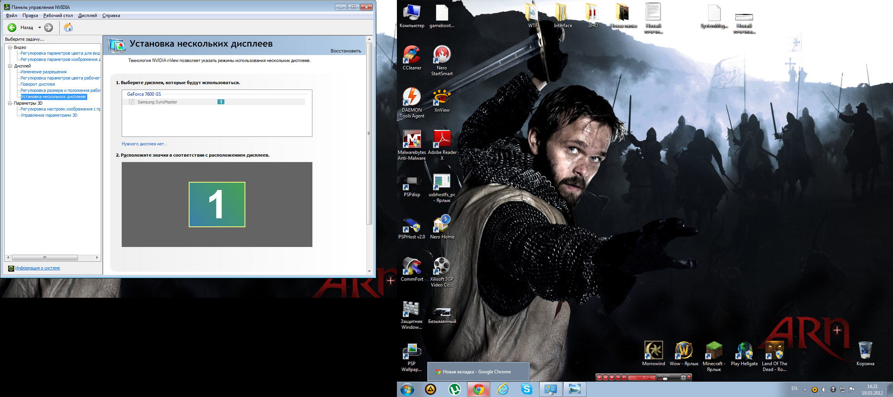Open the Windows Start button
Image resolution: width=893 pixels, height=397 pixels.
(407, 389)
